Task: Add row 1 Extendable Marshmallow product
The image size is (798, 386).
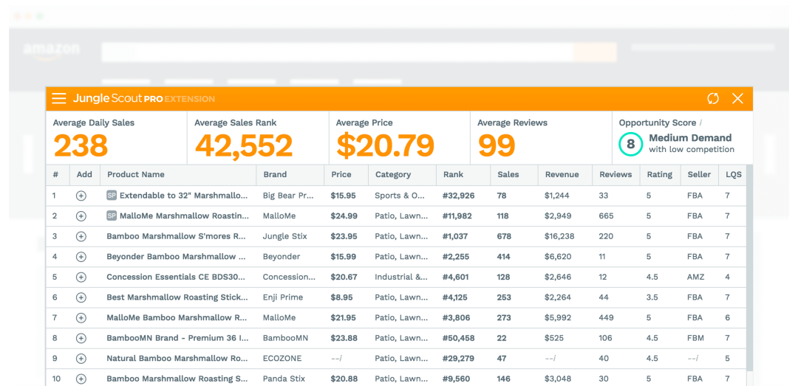Action: click(81, 196)
